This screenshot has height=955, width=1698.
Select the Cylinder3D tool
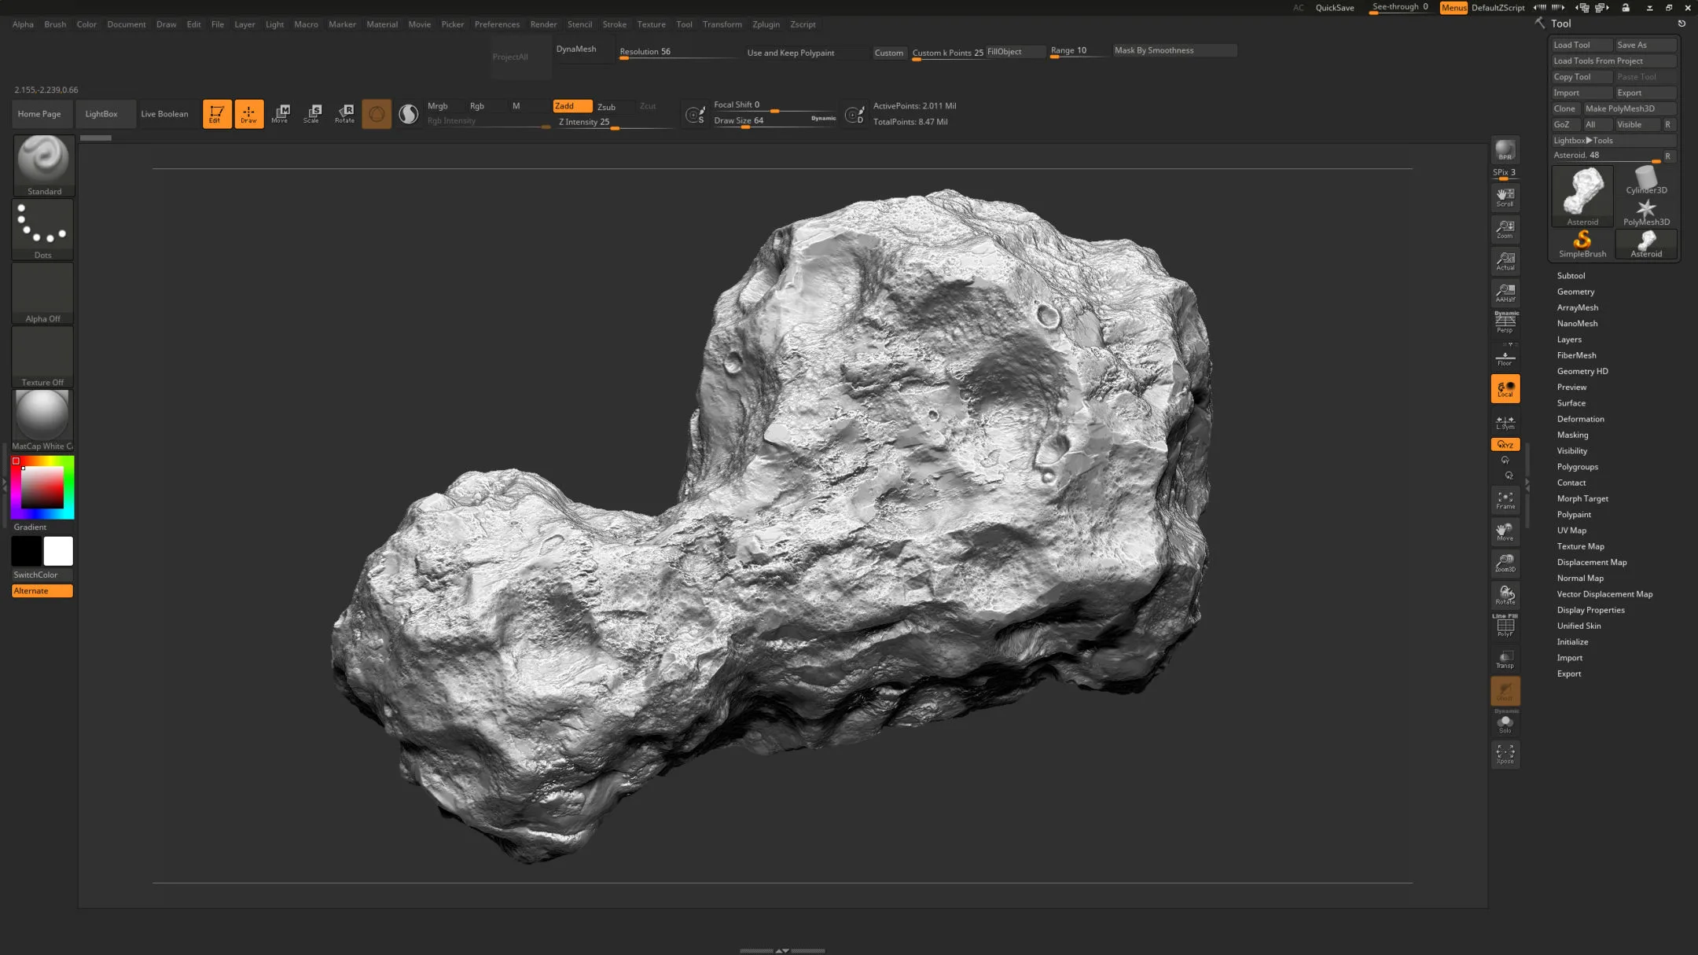pos(1646,181)
